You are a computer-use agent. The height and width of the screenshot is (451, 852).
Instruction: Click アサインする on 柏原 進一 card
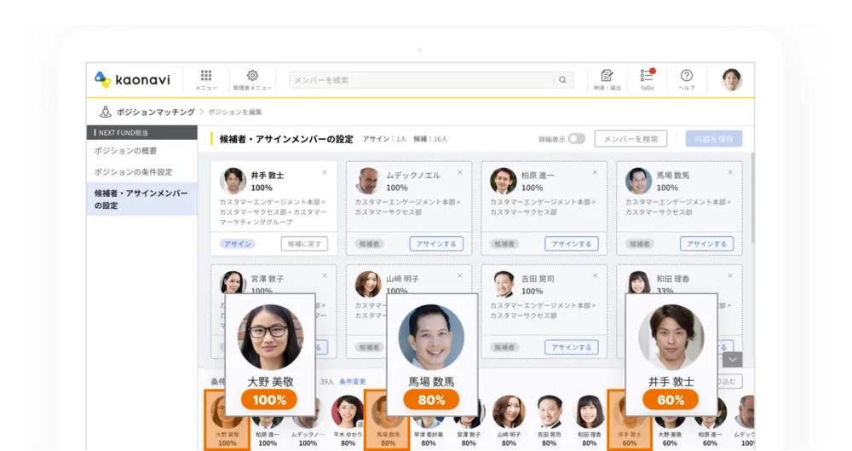[x=572, y=244]
